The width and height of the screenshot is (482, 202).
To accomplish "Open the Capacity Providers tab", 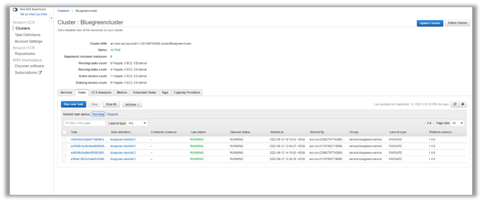I will pos(187,93).
